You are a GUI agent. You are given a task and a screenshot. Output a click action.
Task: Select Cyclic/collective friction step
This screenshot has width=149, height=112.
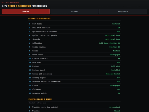click(x=74, y=32)
